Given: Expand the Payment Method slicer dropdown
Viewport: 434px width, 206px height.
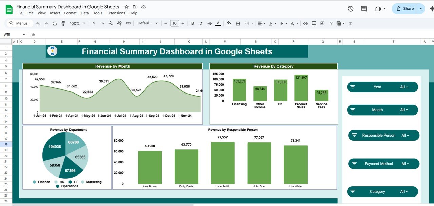Looking at the screenshot, I should pyautogui.click(x=405, y=164).
